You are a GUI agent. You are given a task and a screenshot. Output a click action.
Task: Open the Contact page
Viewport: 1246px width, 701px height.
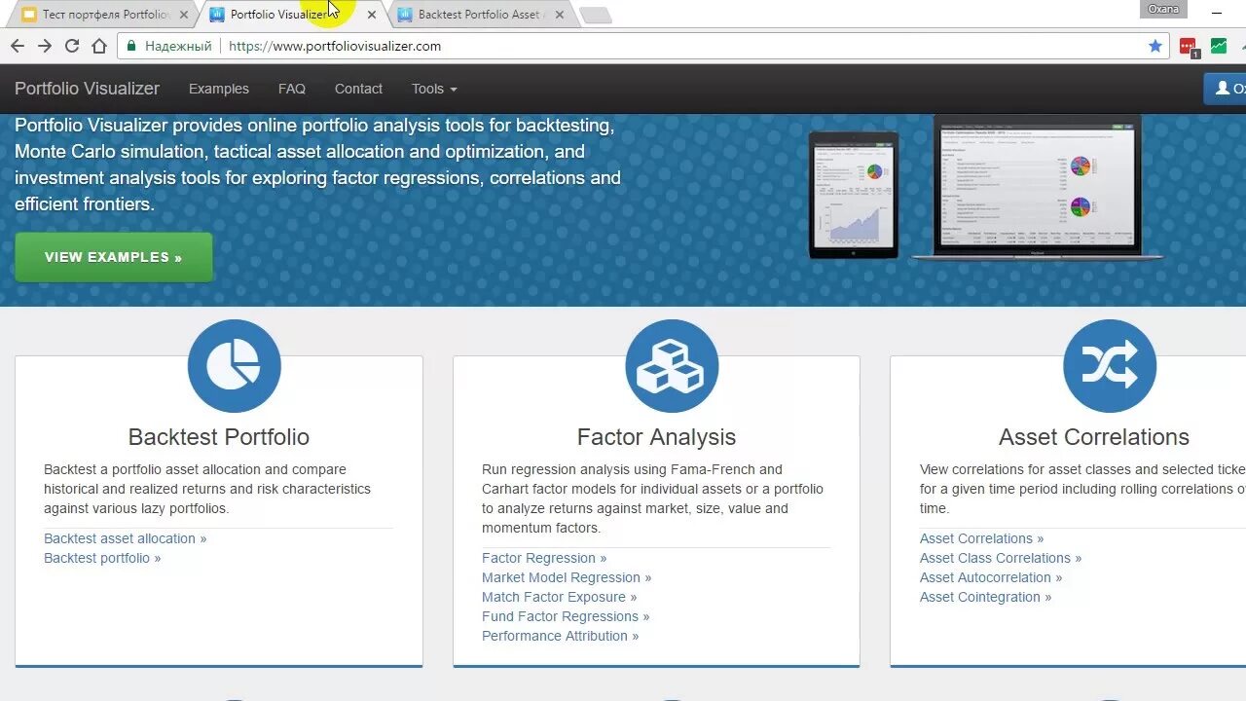358,89
